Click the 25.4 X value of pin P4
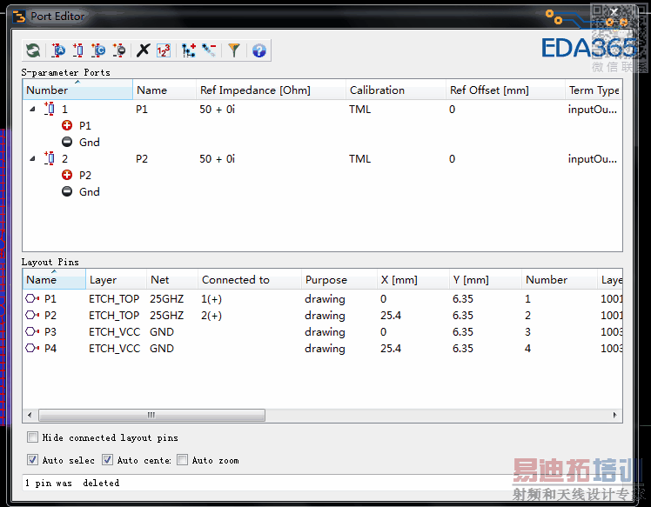The height and width of the screenshot is (507, 651). [x=391, y=348]
